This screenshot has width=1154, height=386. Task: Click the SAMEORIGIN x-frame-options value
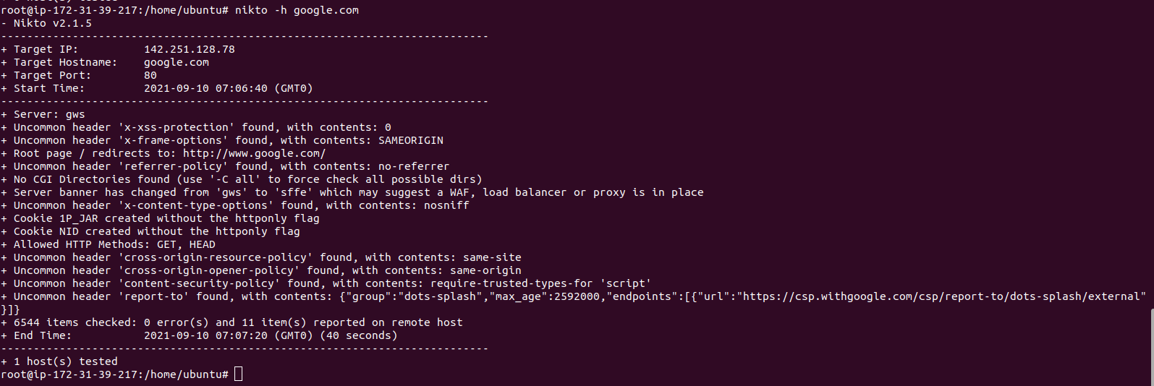[411, 140]
